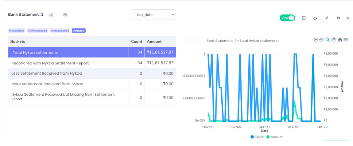Click the Count column header
353x146 pixels.
[x=137, y=42]
